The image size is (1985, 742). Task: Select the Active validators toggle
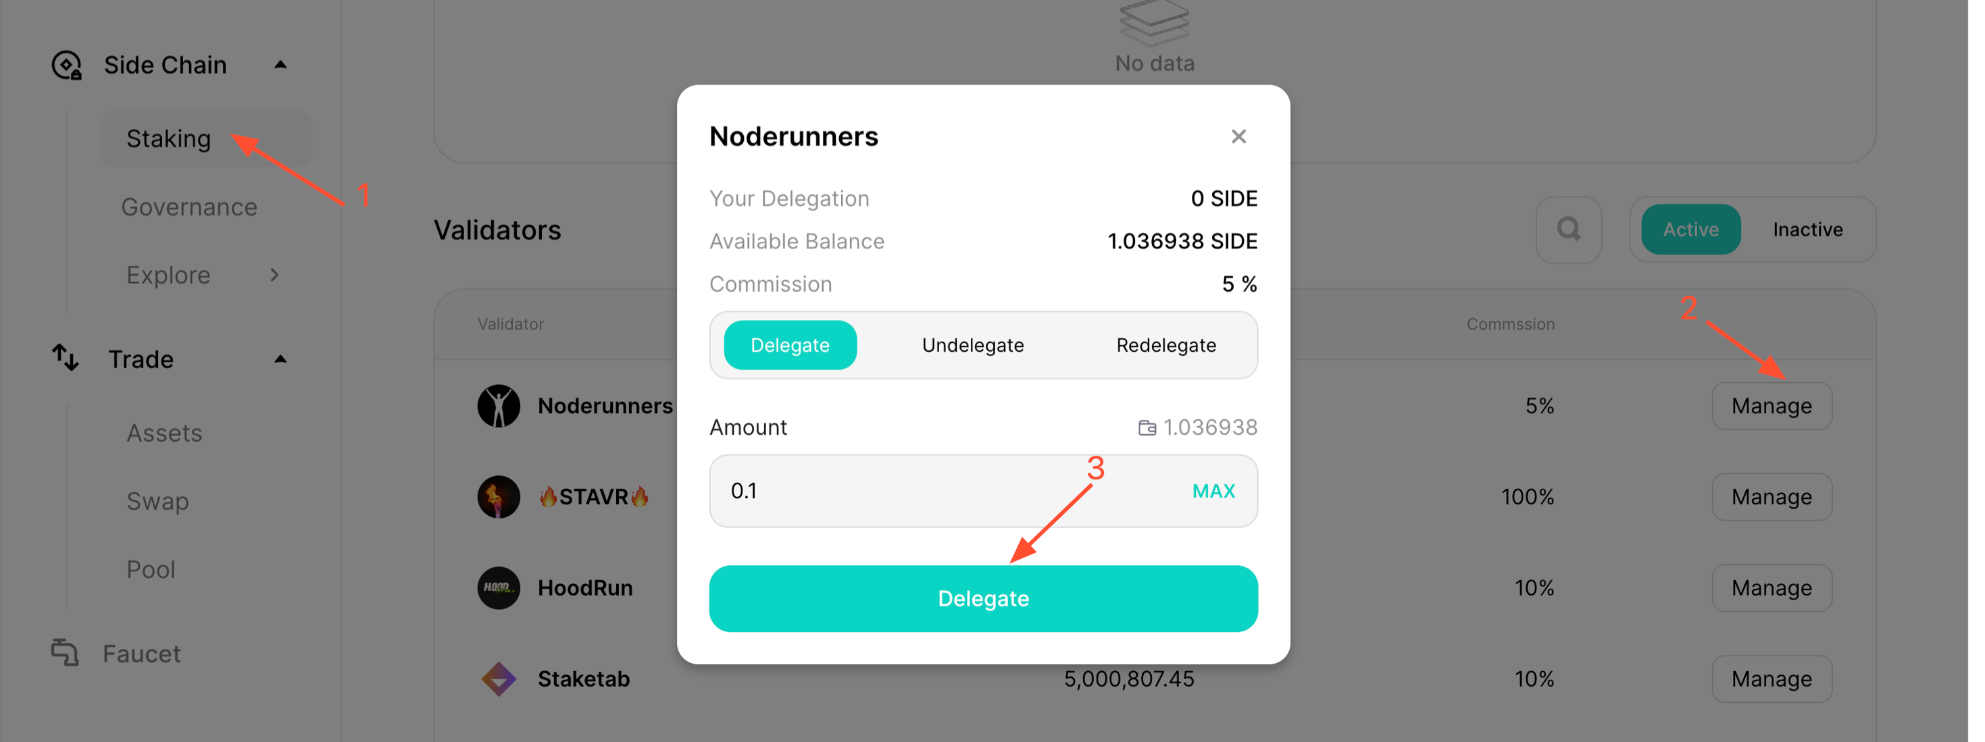pos(1690,230)
